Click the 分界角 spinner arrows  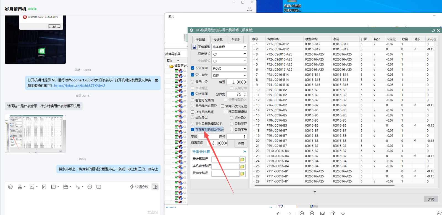(245, 94)
